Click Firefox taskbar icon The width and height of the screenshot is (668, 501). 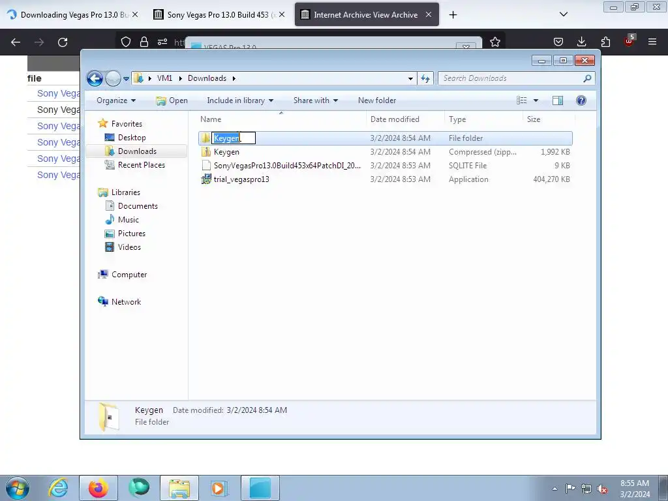(x=98, y=488)
